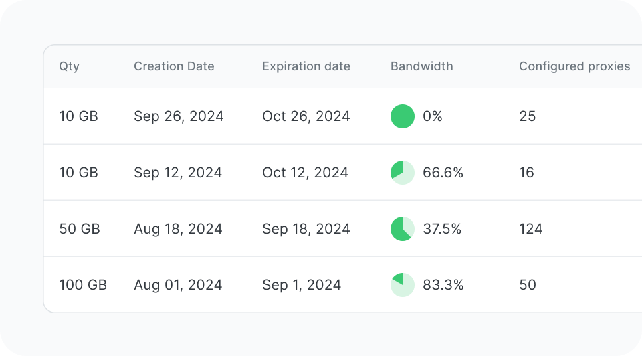Click the 124 configured proxies value
The width and height of the screenshot is (642, 356).
[x=531, y=229]
